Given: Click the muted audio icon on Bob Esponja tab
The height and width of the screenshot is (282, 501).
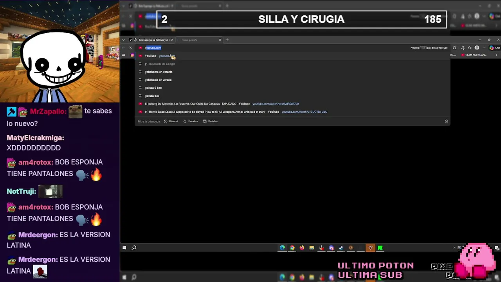Looking at the screenshot, I should coord(135,40).
